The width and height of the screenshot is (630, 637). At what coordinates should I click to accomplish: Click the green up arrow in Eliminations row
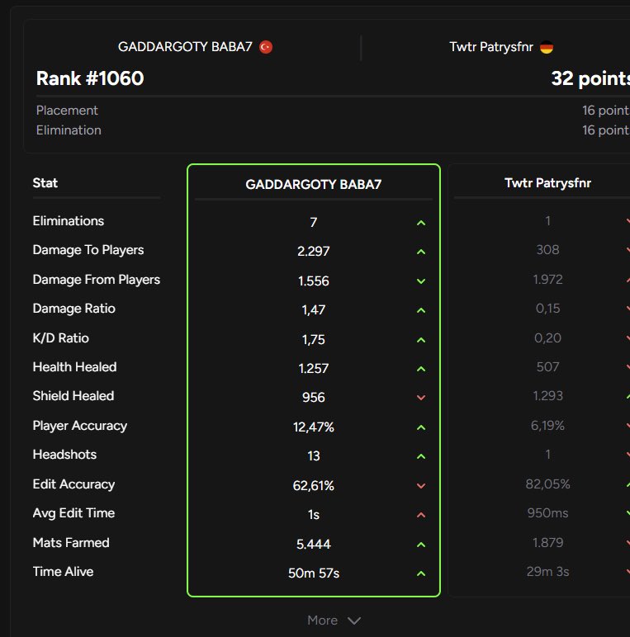(x=421, y=223)
